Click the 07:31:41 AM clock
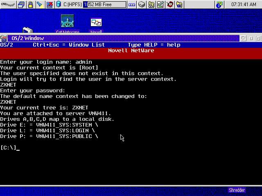Viewport: 262px width, 196px height. coord(244,4)
